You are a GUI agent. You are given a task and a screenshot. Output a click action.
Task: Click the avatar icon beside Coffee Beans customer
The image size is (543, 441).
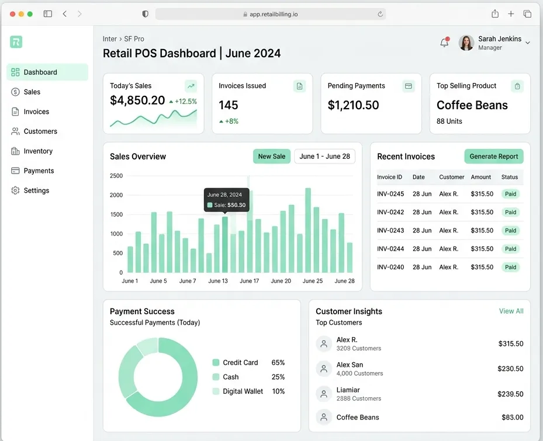(324, 417)
